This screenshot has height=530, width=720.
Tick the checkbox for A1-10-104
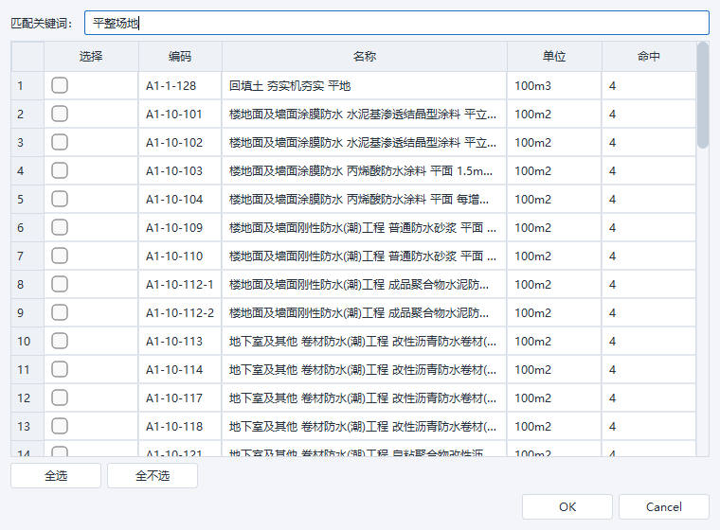click(x=60, y=199)
